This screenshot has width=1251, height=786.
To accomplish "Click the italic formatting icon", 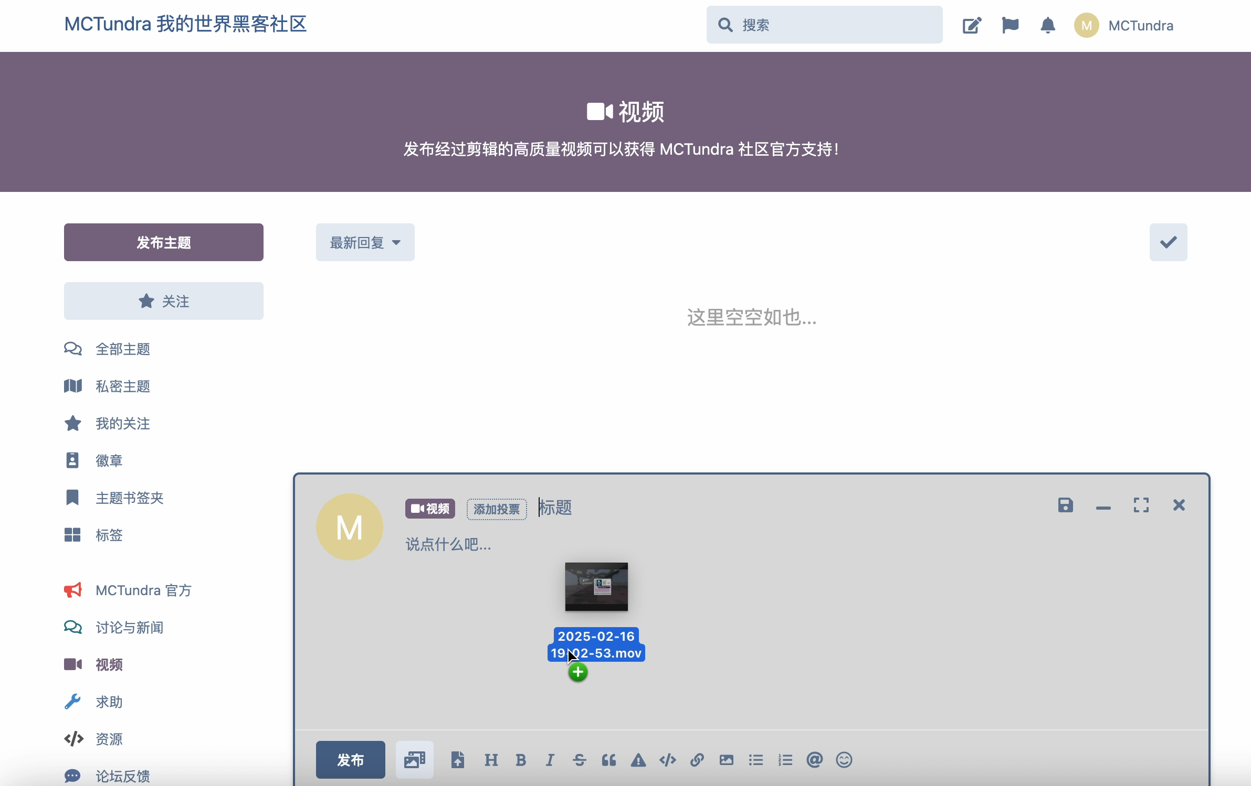I will [x=550, y=760].
